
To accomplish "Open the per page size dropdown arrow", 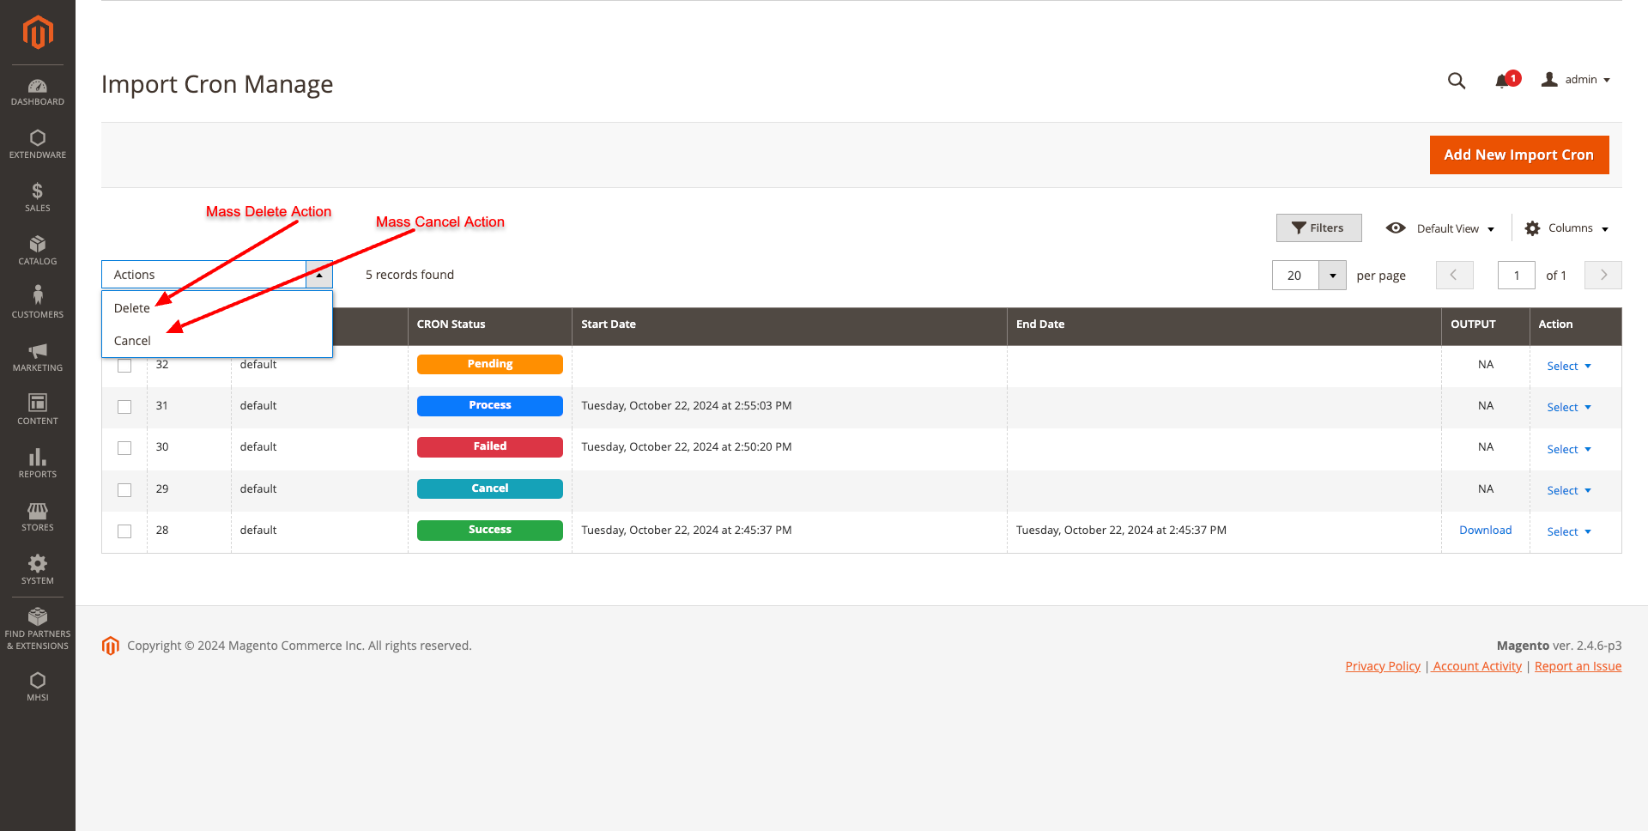I will (x=1333, y=276).
